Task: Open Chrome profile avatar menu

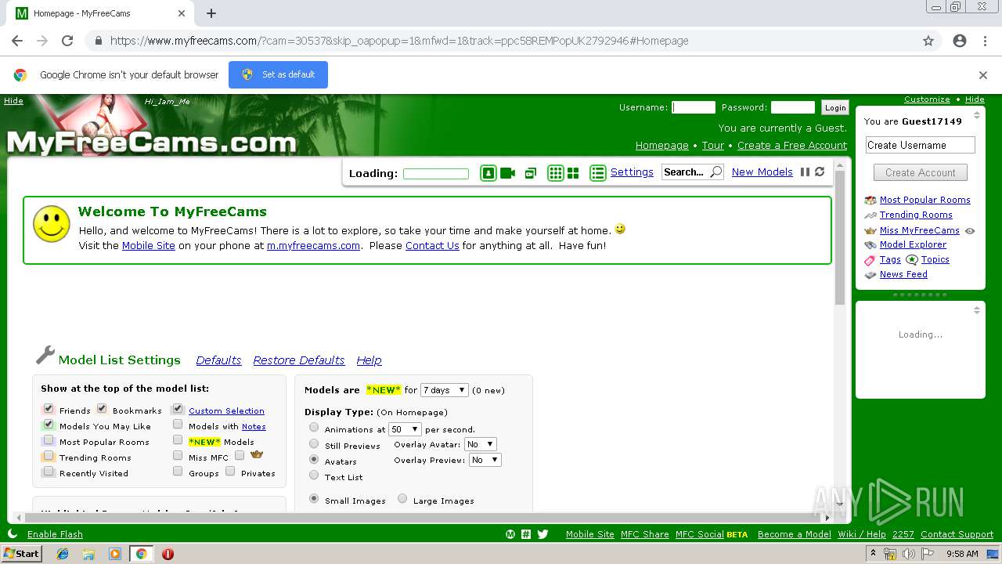Action: [x=960, y=41]
